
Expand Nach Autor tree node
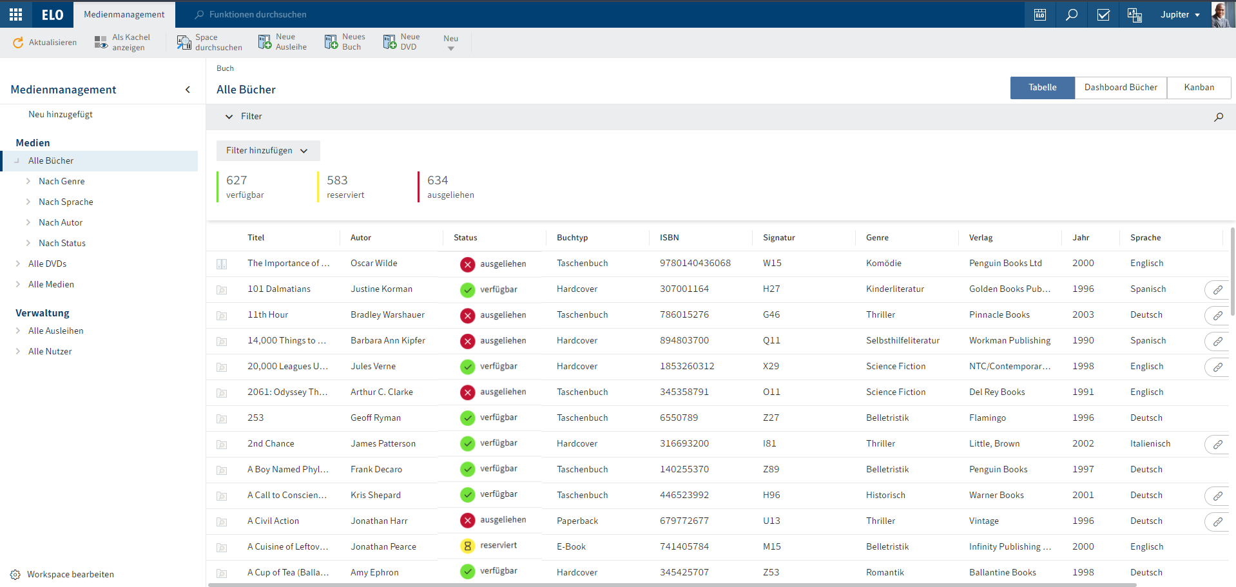click(x=28, y=222)
